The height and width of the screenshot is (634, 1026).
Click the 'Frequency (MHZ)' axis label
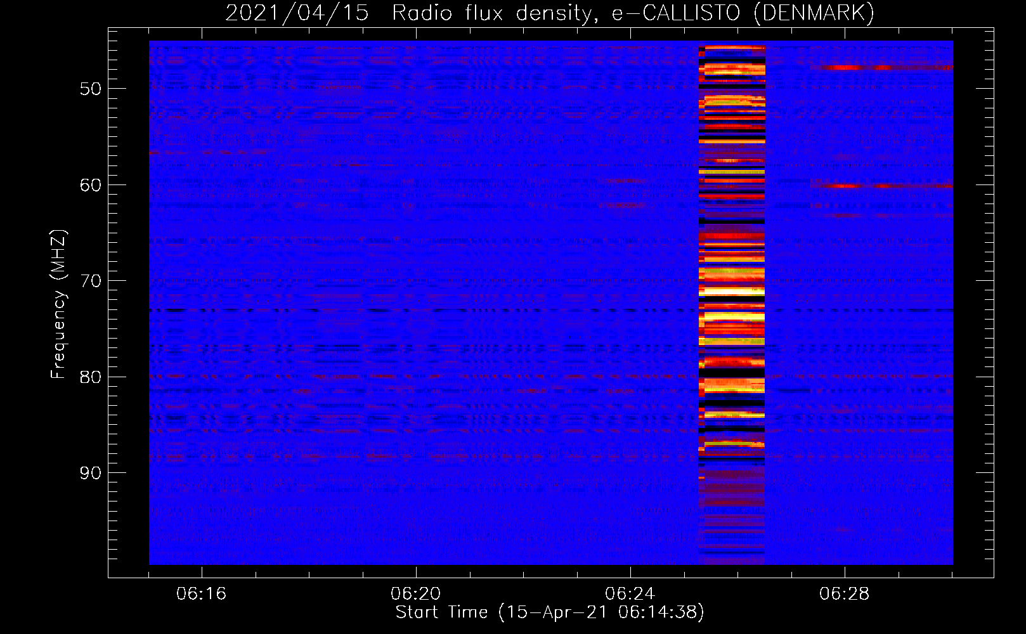58,304
